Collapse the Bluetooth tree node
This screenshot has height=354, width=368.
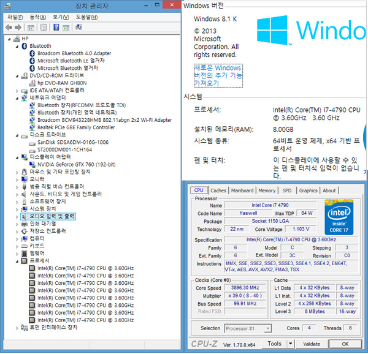pos(17,47)
